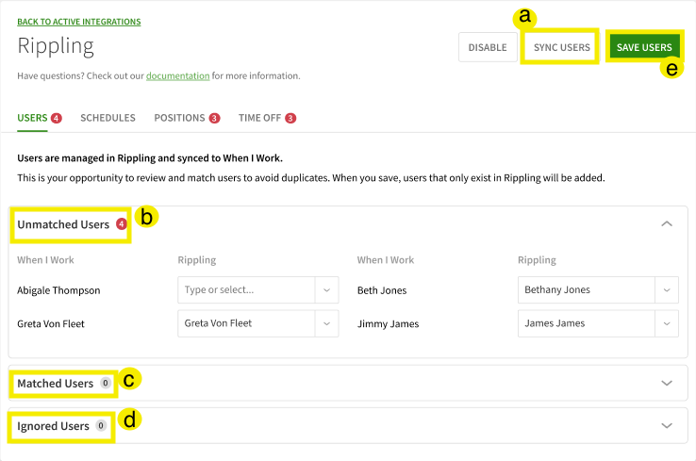Click the Save Users button
This screenshot has width=696, height=461.
(x=644, y=47)
